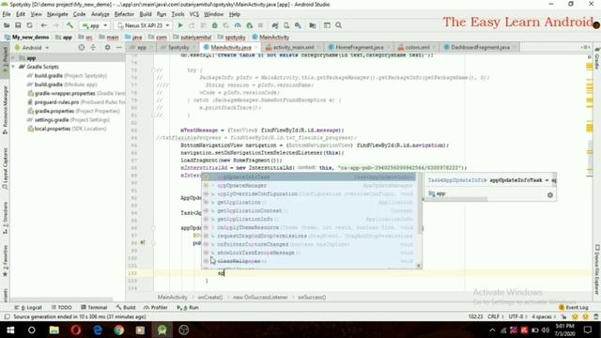Open the UTF-8 encoding selector
Screen dimensions: 601x338
[x=518, y=317]
